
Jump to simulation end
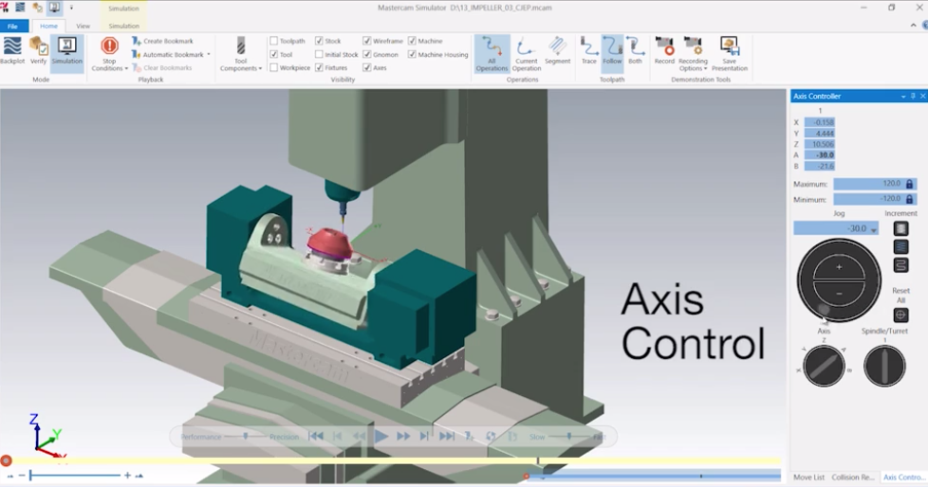(x=447, y=436)
